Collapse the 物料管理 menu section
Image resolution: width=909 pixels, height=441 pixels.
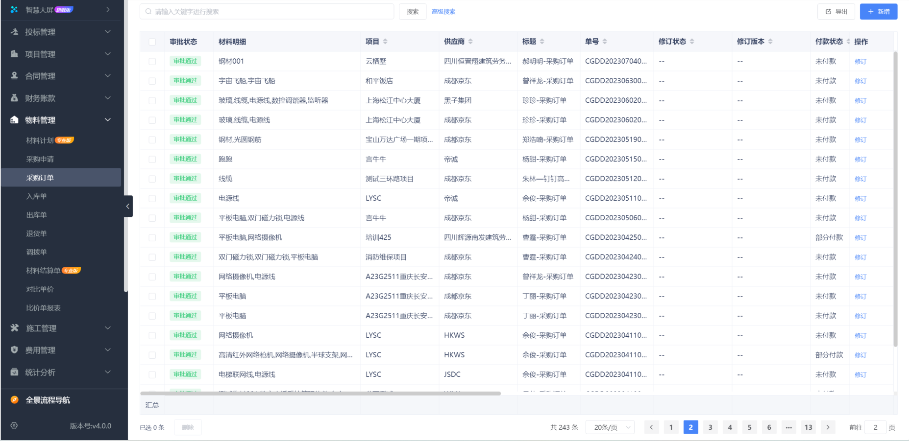click(x=107, y=119)
